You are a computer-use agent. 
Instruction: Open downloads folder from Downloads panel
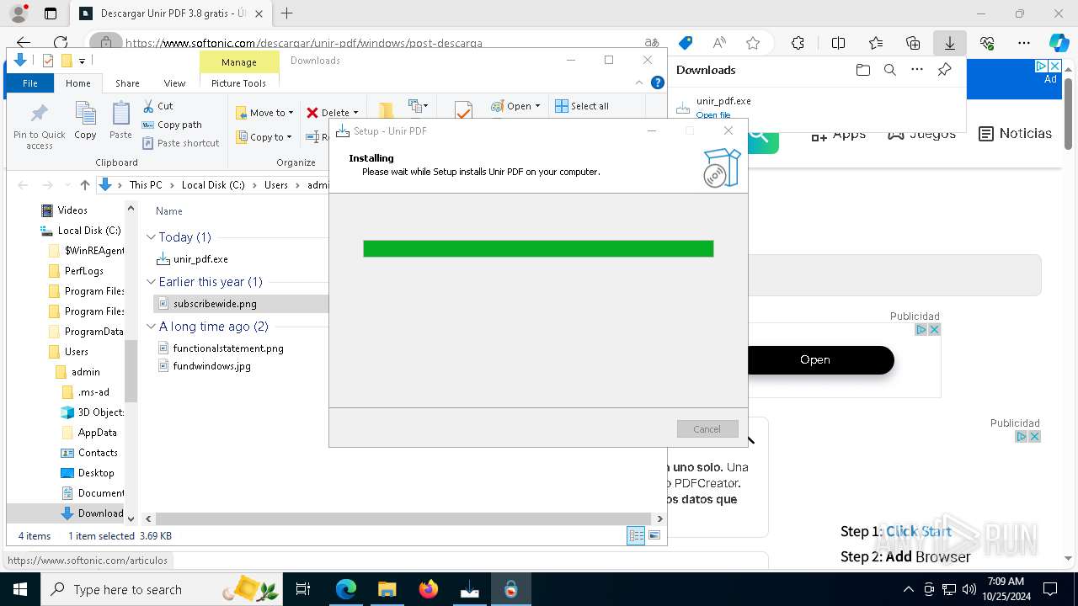(x=862, y=70)
